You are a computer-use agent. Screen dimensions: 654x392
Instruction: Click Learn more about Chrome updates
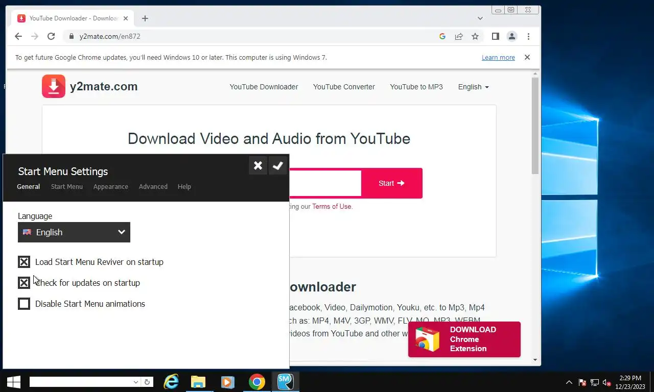pos(498,58)
